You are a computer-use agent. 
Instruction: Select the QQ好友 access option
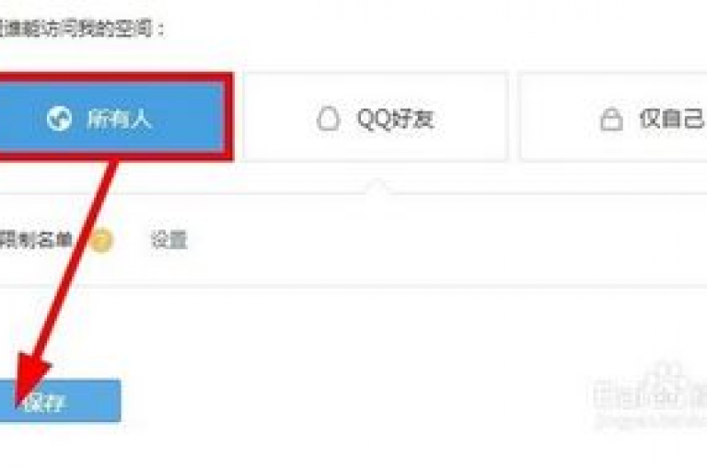pos(376,117)
